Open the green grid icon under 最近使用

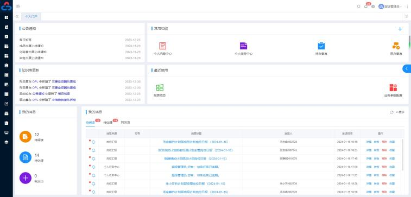pos(160,88)
